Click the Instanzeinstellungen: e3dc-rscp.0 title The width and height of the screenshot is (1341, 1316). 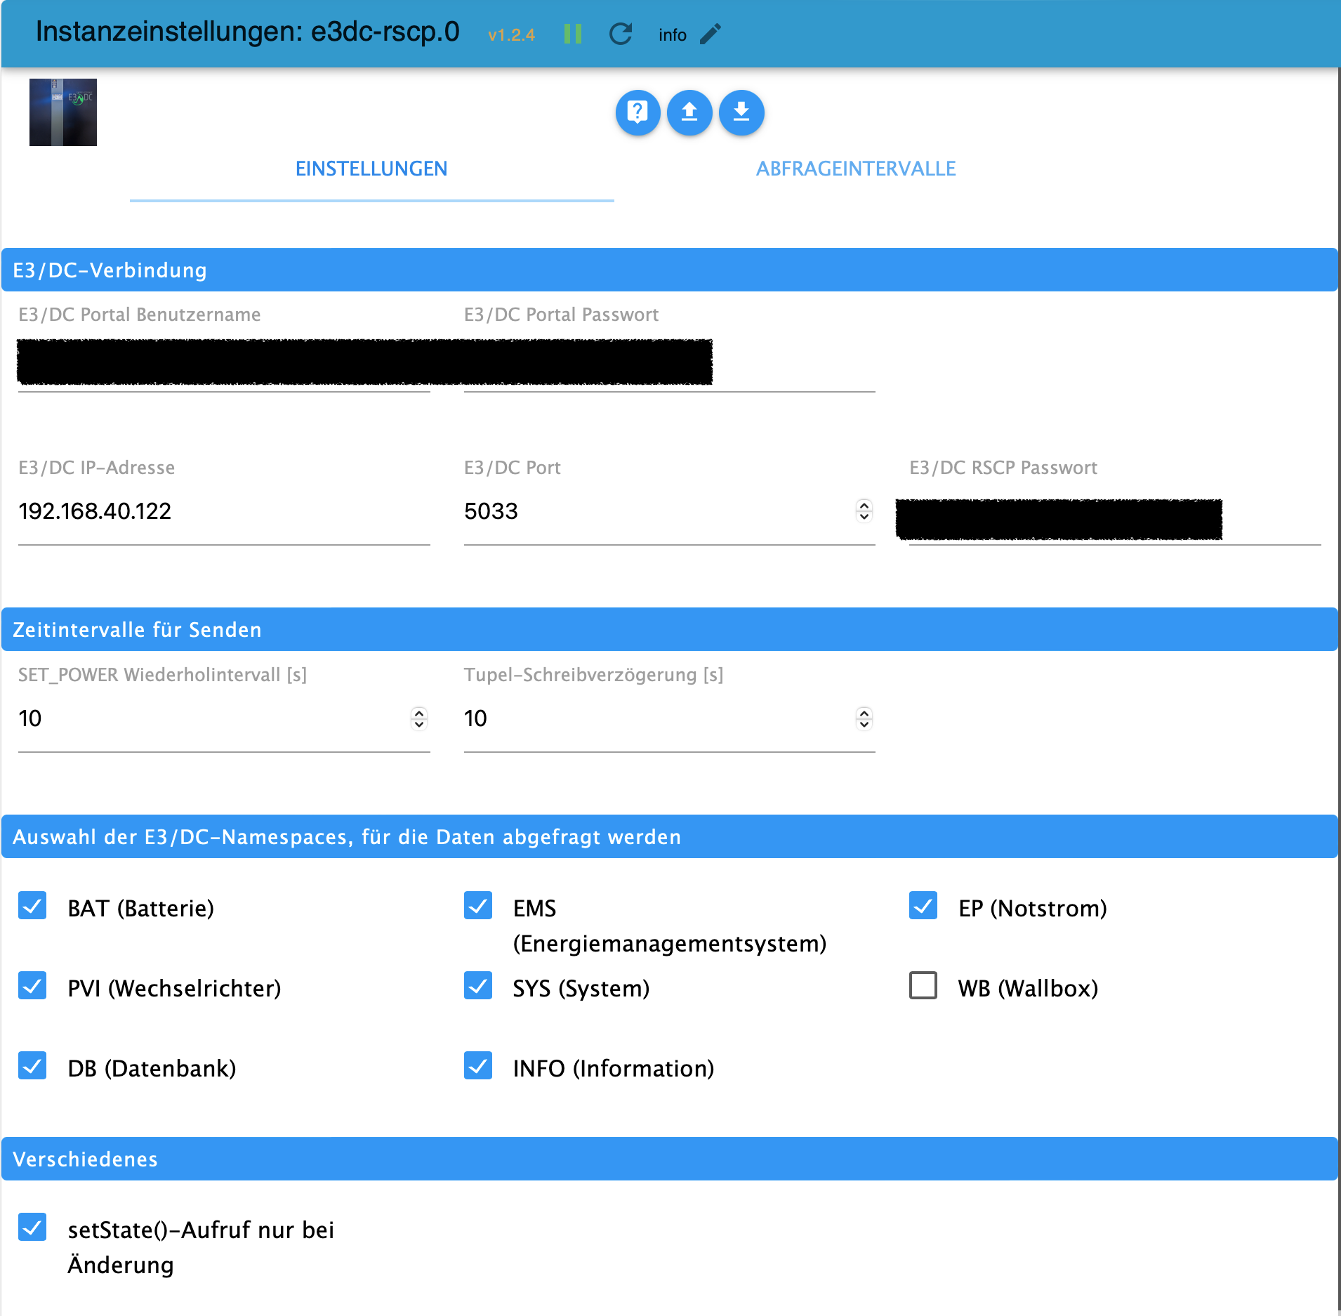point(247,32)
